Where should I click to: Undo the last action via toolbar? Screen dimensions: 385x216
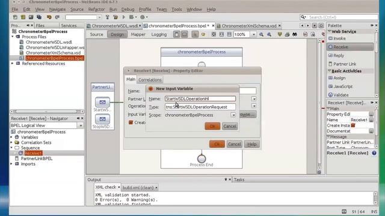49,17
